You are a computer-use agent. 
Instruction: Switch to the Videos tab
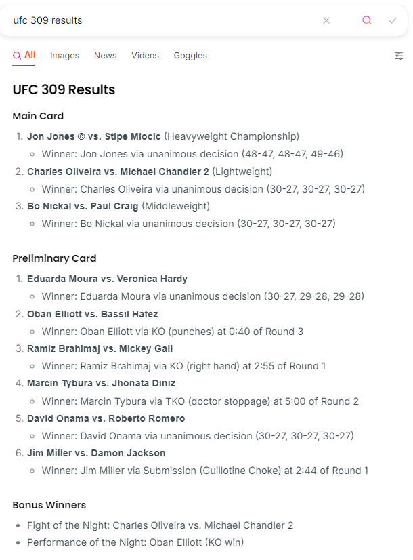coord(145,56)
